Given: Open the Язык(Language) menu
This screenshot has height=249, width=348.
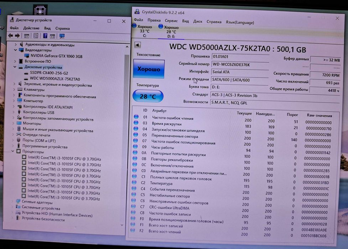Looking at the screenshot, I should click(x=240, y=22).
